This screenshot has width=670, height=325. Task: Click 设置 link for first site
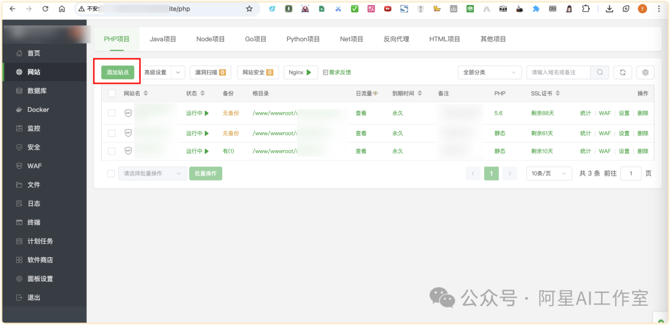[x=623, y=114]
